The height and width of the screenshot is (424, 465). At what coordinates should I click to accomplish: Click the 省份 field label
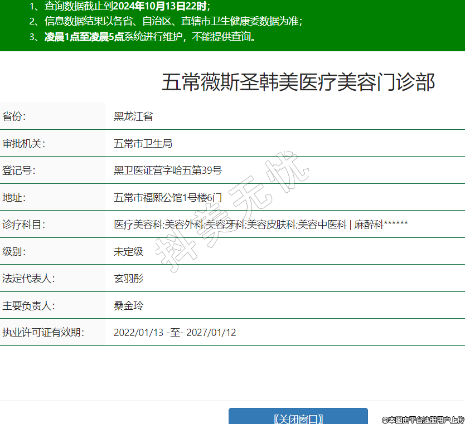coord(14,116)
